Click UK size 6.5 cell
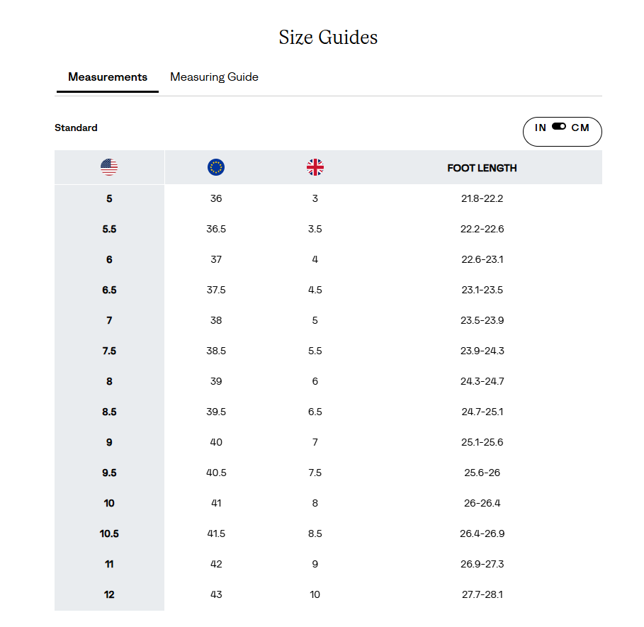This screenshot has height=627, width=644. point(315,412)
